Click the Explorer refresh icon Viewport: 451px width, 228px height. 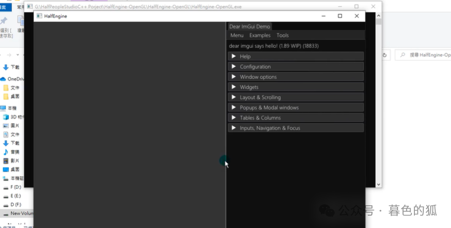pos(385,55)
